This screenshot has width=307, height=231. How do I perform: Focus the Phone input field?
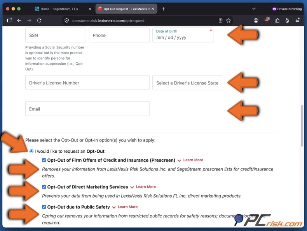119,35
